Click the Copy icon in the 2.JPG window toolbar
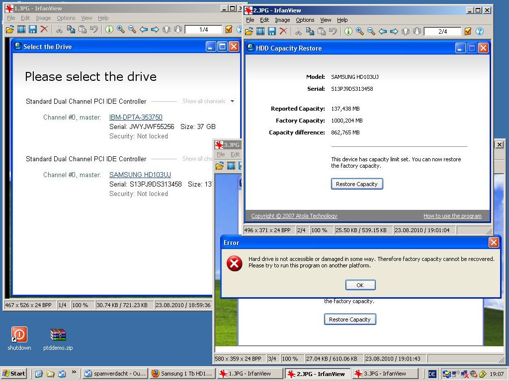 [x=310, y=31]
